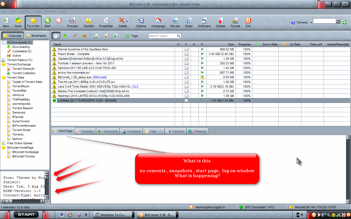This screenshot has width=351, height=219.
Task: Switch to the Statistics tab
Action: point(197,131)
